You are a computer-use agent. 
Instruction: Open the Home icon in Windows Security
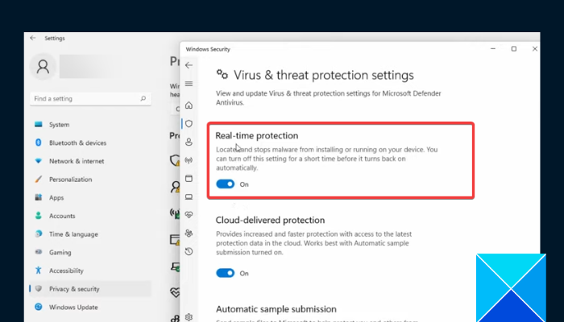(x=189, y=105)
